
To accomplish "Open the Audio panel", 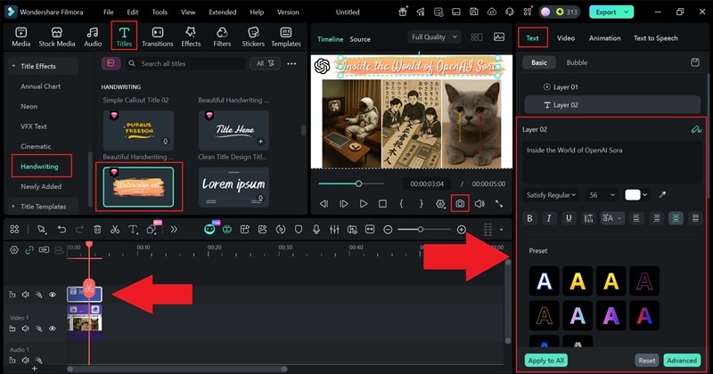I will click(93, 37).
